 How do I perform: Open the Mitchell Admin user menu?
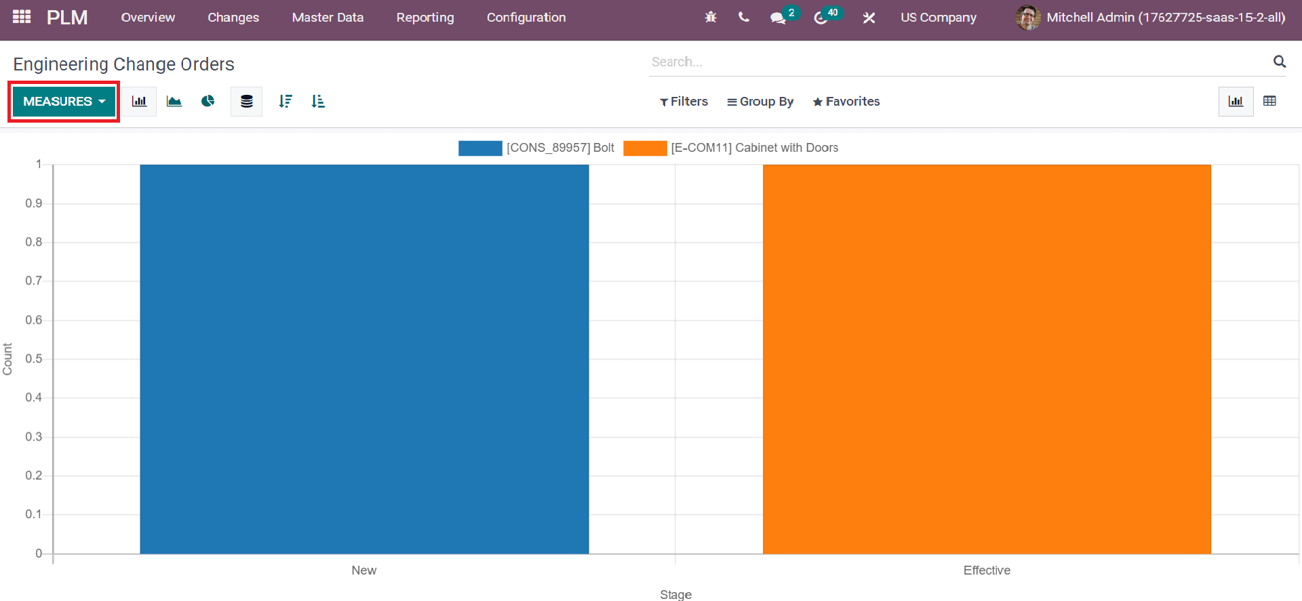pos(1150,17)
